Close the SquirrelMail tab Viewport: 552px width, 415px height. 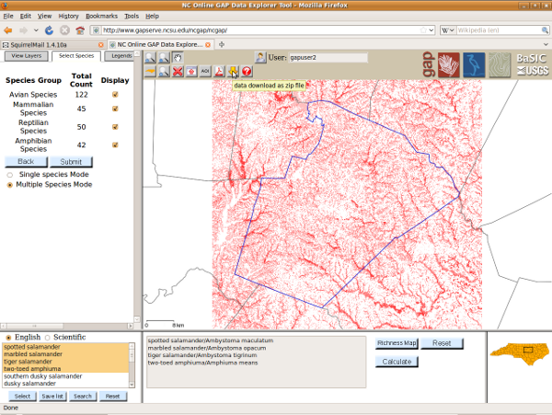101,45
